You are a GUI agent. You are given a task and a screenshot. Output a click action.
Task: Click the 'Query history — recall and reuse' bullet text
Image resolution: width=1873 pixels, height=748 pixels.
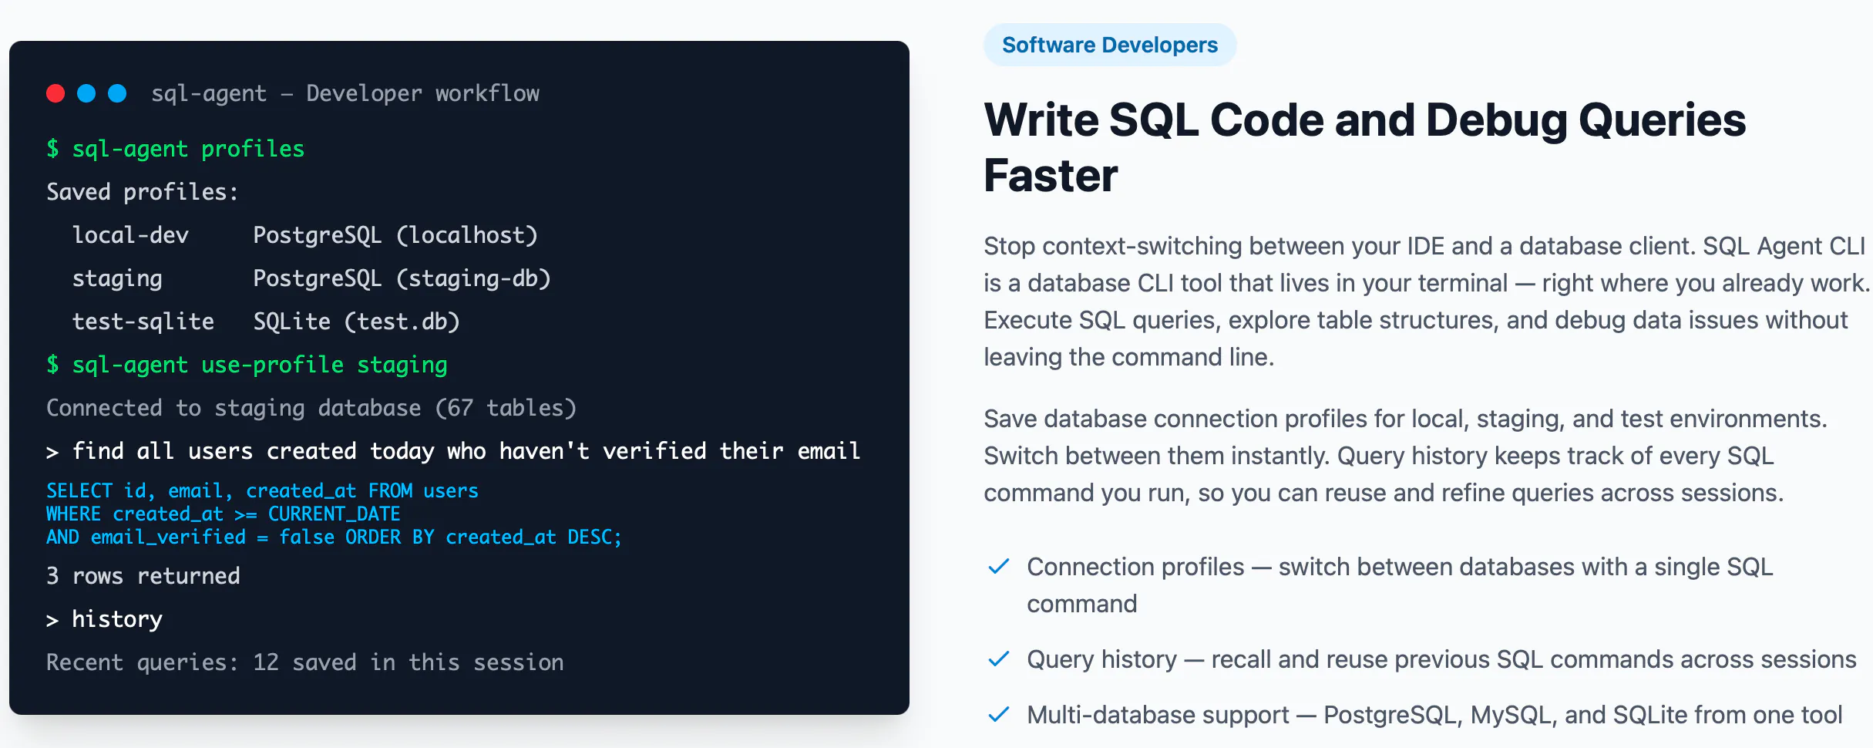(1441, 659)
